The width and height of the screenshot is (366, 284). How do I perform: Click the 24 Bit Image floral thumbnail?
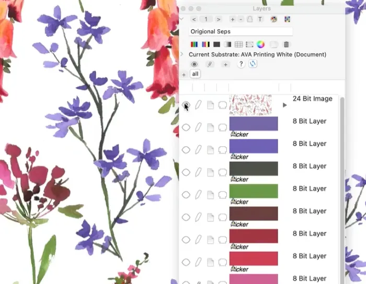click(x=250, y=105)
